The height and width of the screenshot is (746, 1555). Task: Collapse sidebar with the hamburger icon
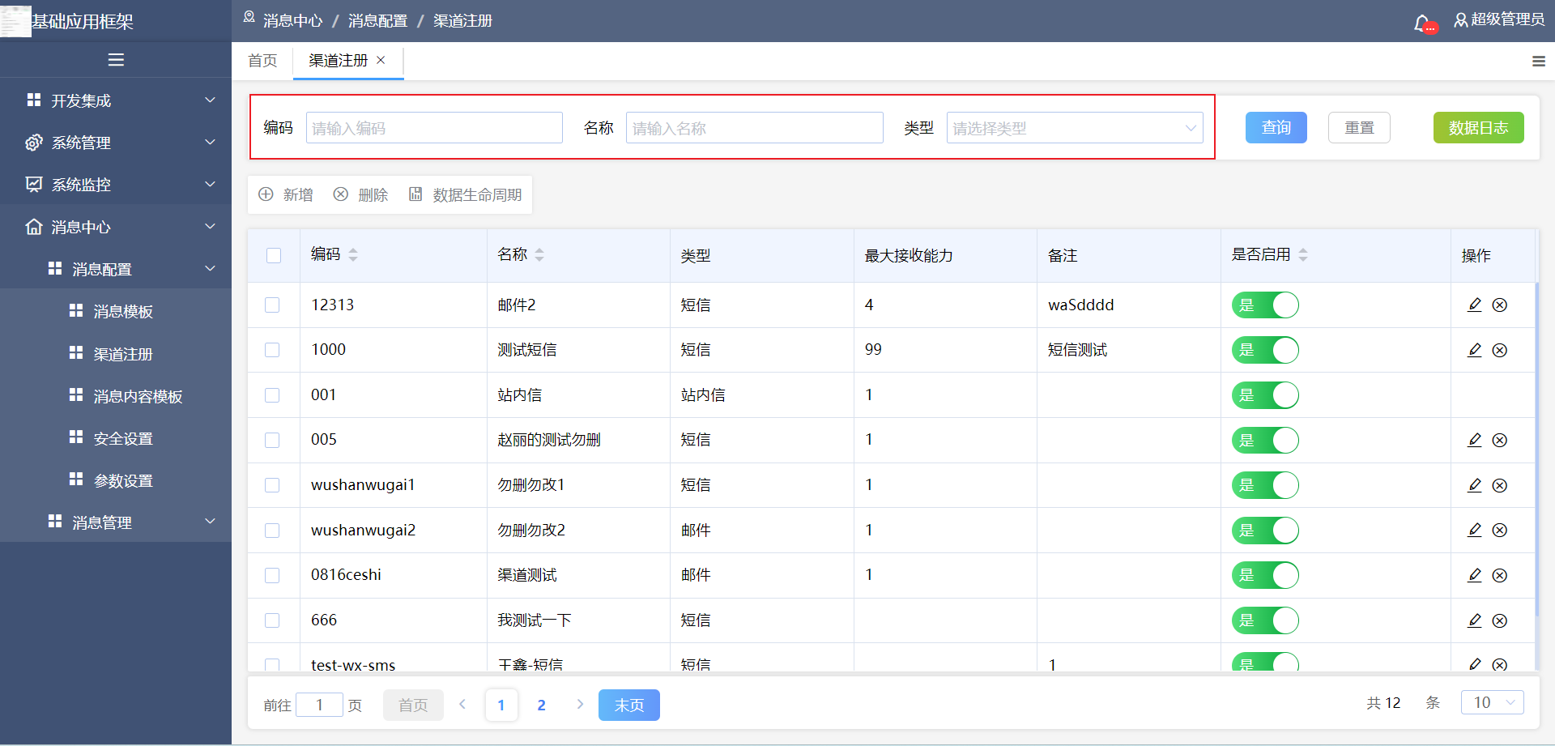116,60
